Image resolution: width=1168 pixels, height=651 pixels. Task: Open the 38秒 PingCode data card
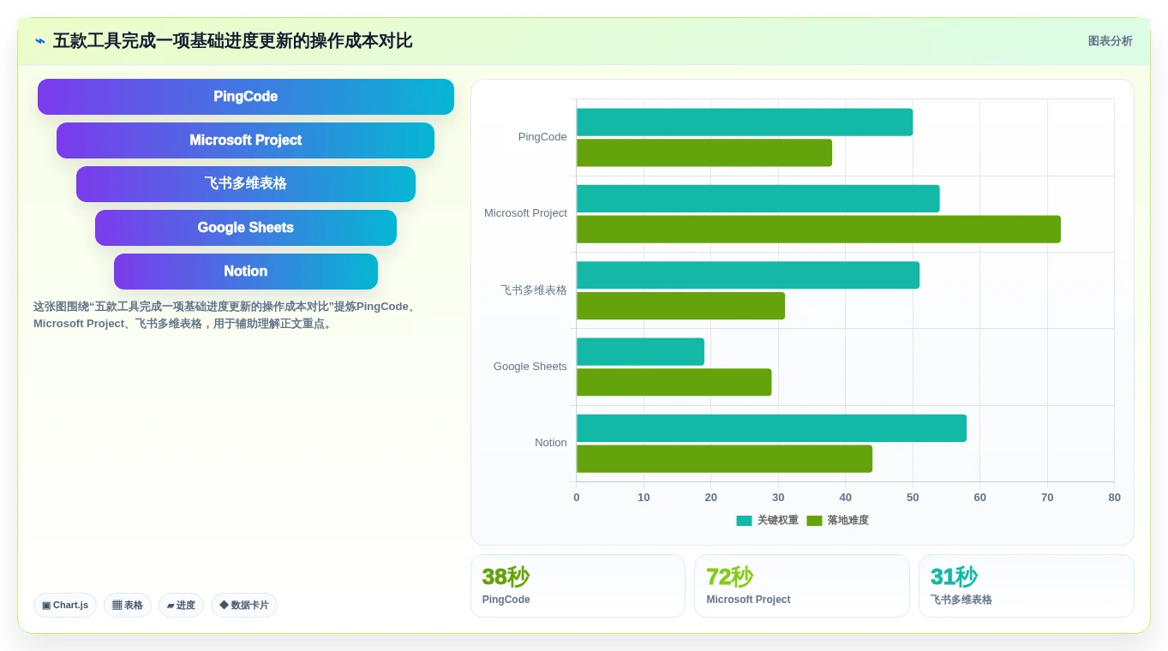pos(578,586)
